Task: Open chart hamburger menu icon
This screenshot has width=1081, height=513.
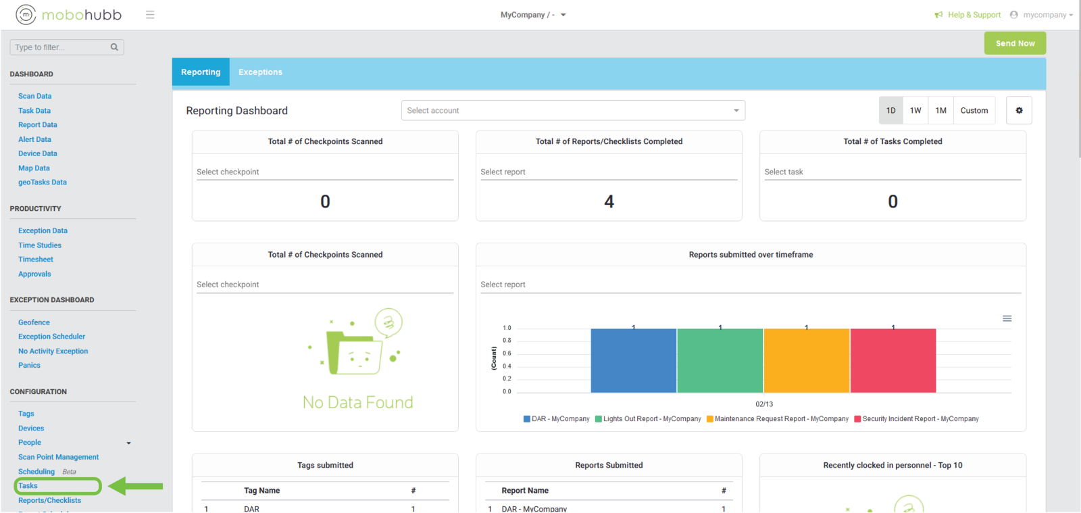Action: pyautogui.click(x=1007, y=318)
